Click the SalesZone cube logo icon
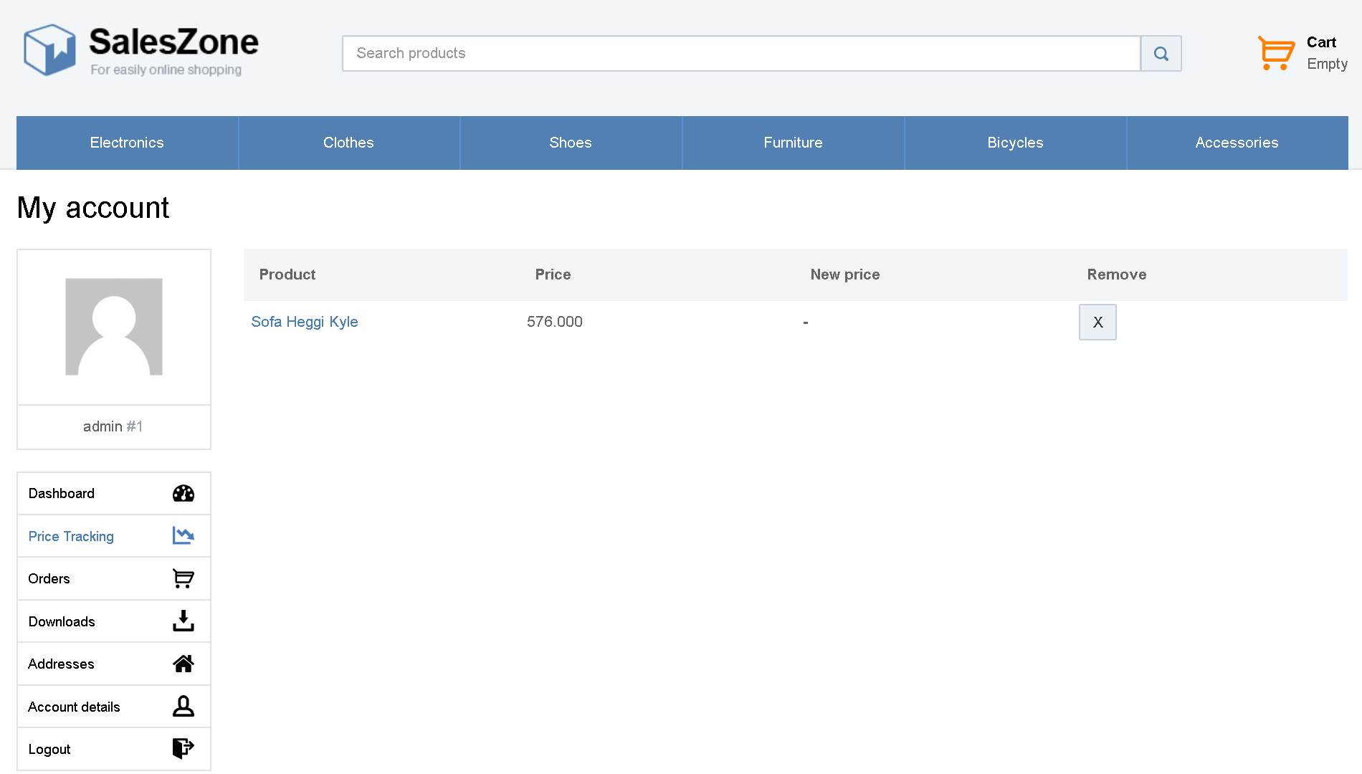 tap(49, 50)
